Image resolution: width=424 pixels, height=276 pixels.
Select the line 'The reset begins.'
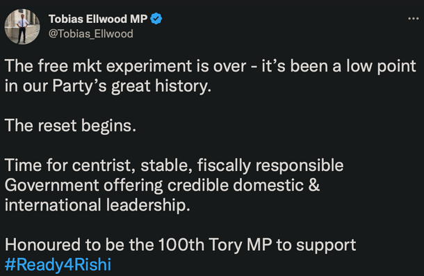point(70,126)
